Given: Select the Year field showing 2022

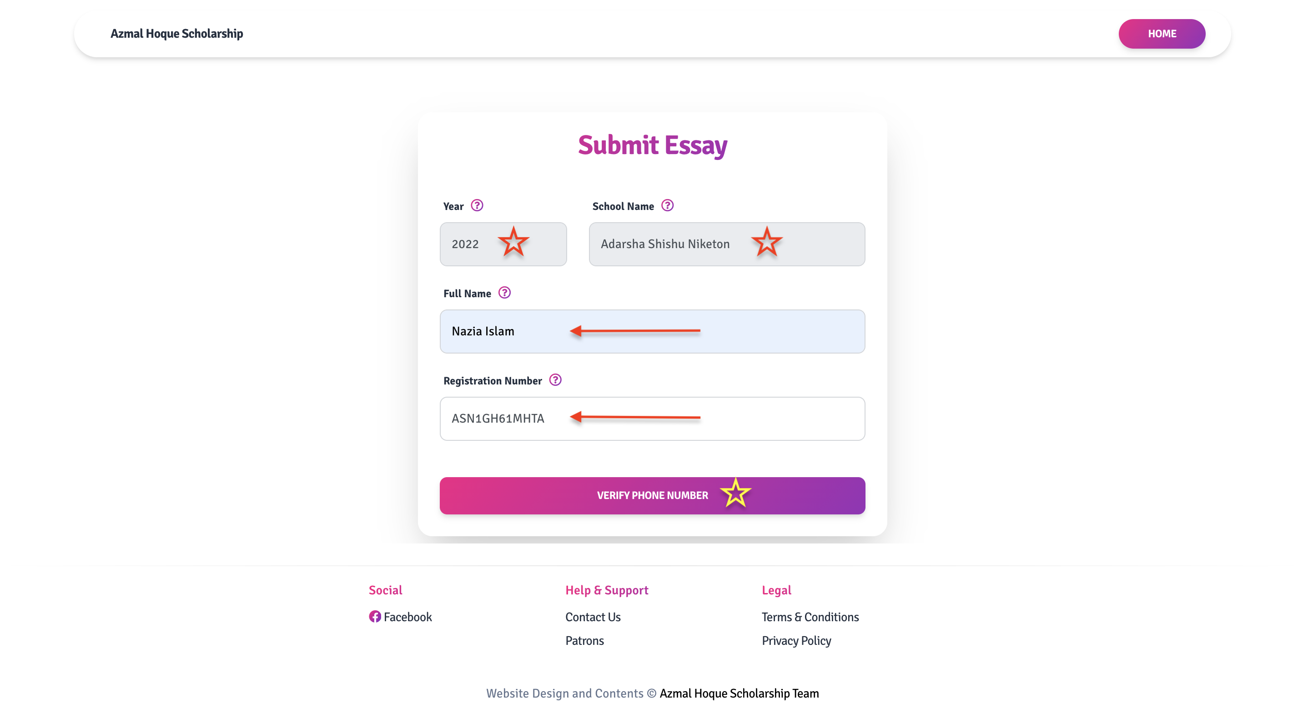Looking at the screenshot, I should [x=465, y=244].
